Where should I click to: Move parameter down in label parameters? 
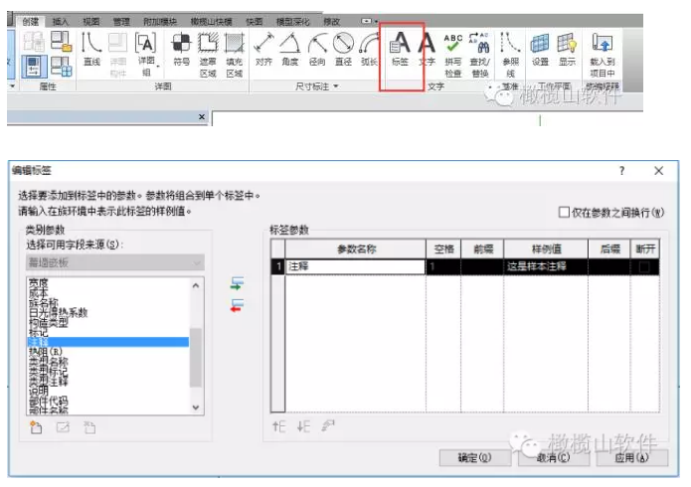[x=303, y=426]
